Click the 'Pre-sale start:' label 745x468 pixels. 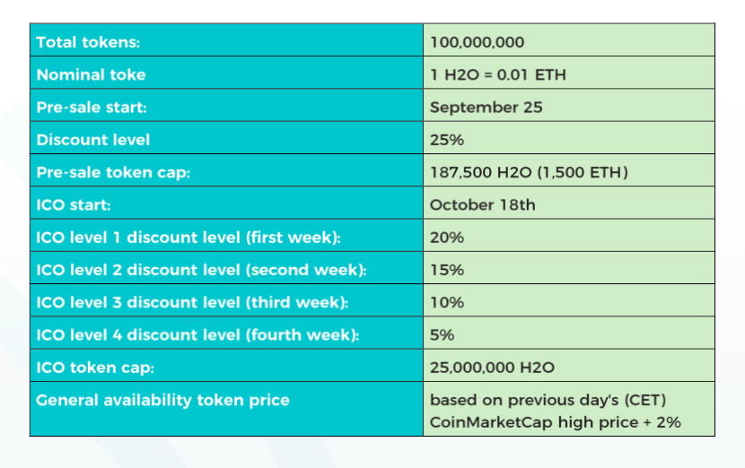click(x=92, y=108)
